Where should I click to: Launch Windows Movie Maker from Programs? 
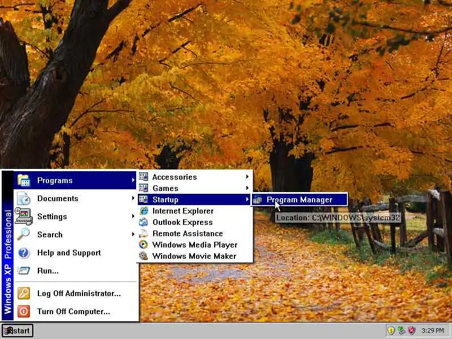coord(194,256)
